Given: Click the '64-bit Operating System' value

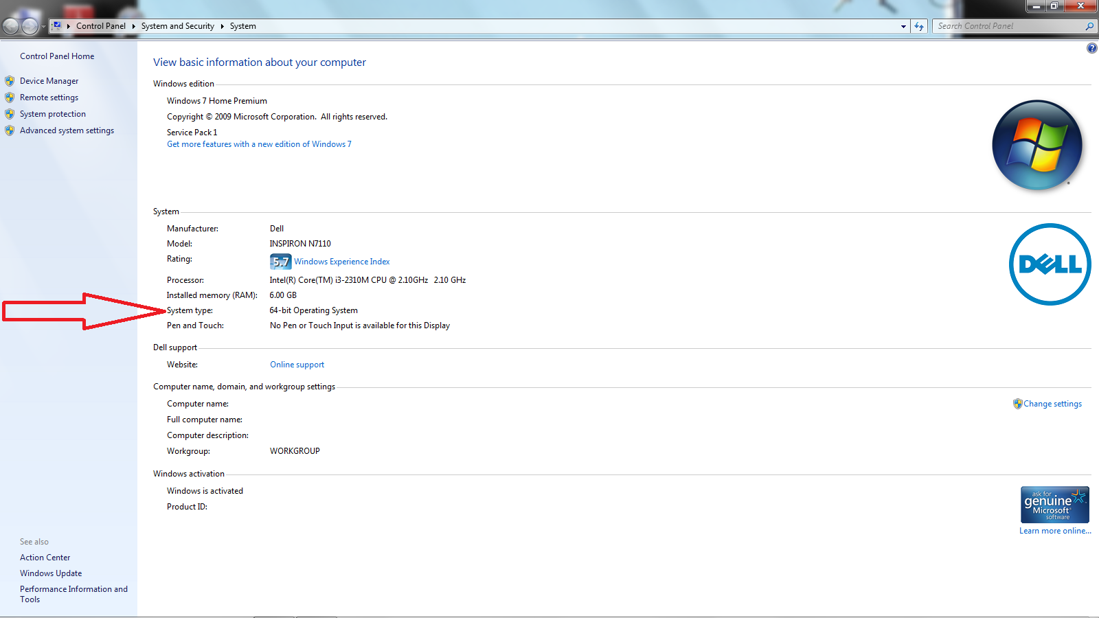Looking at the screenshot, I should point(313,310).
